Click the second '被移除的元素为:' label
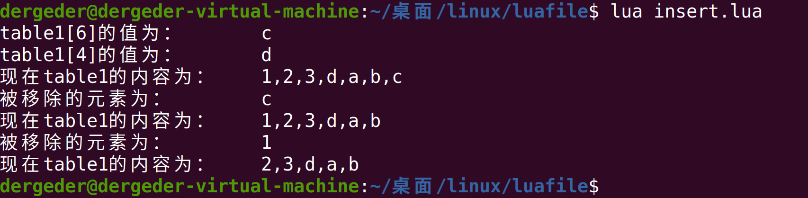Viewport: 808px width, 198px height. tap(81, 142)
